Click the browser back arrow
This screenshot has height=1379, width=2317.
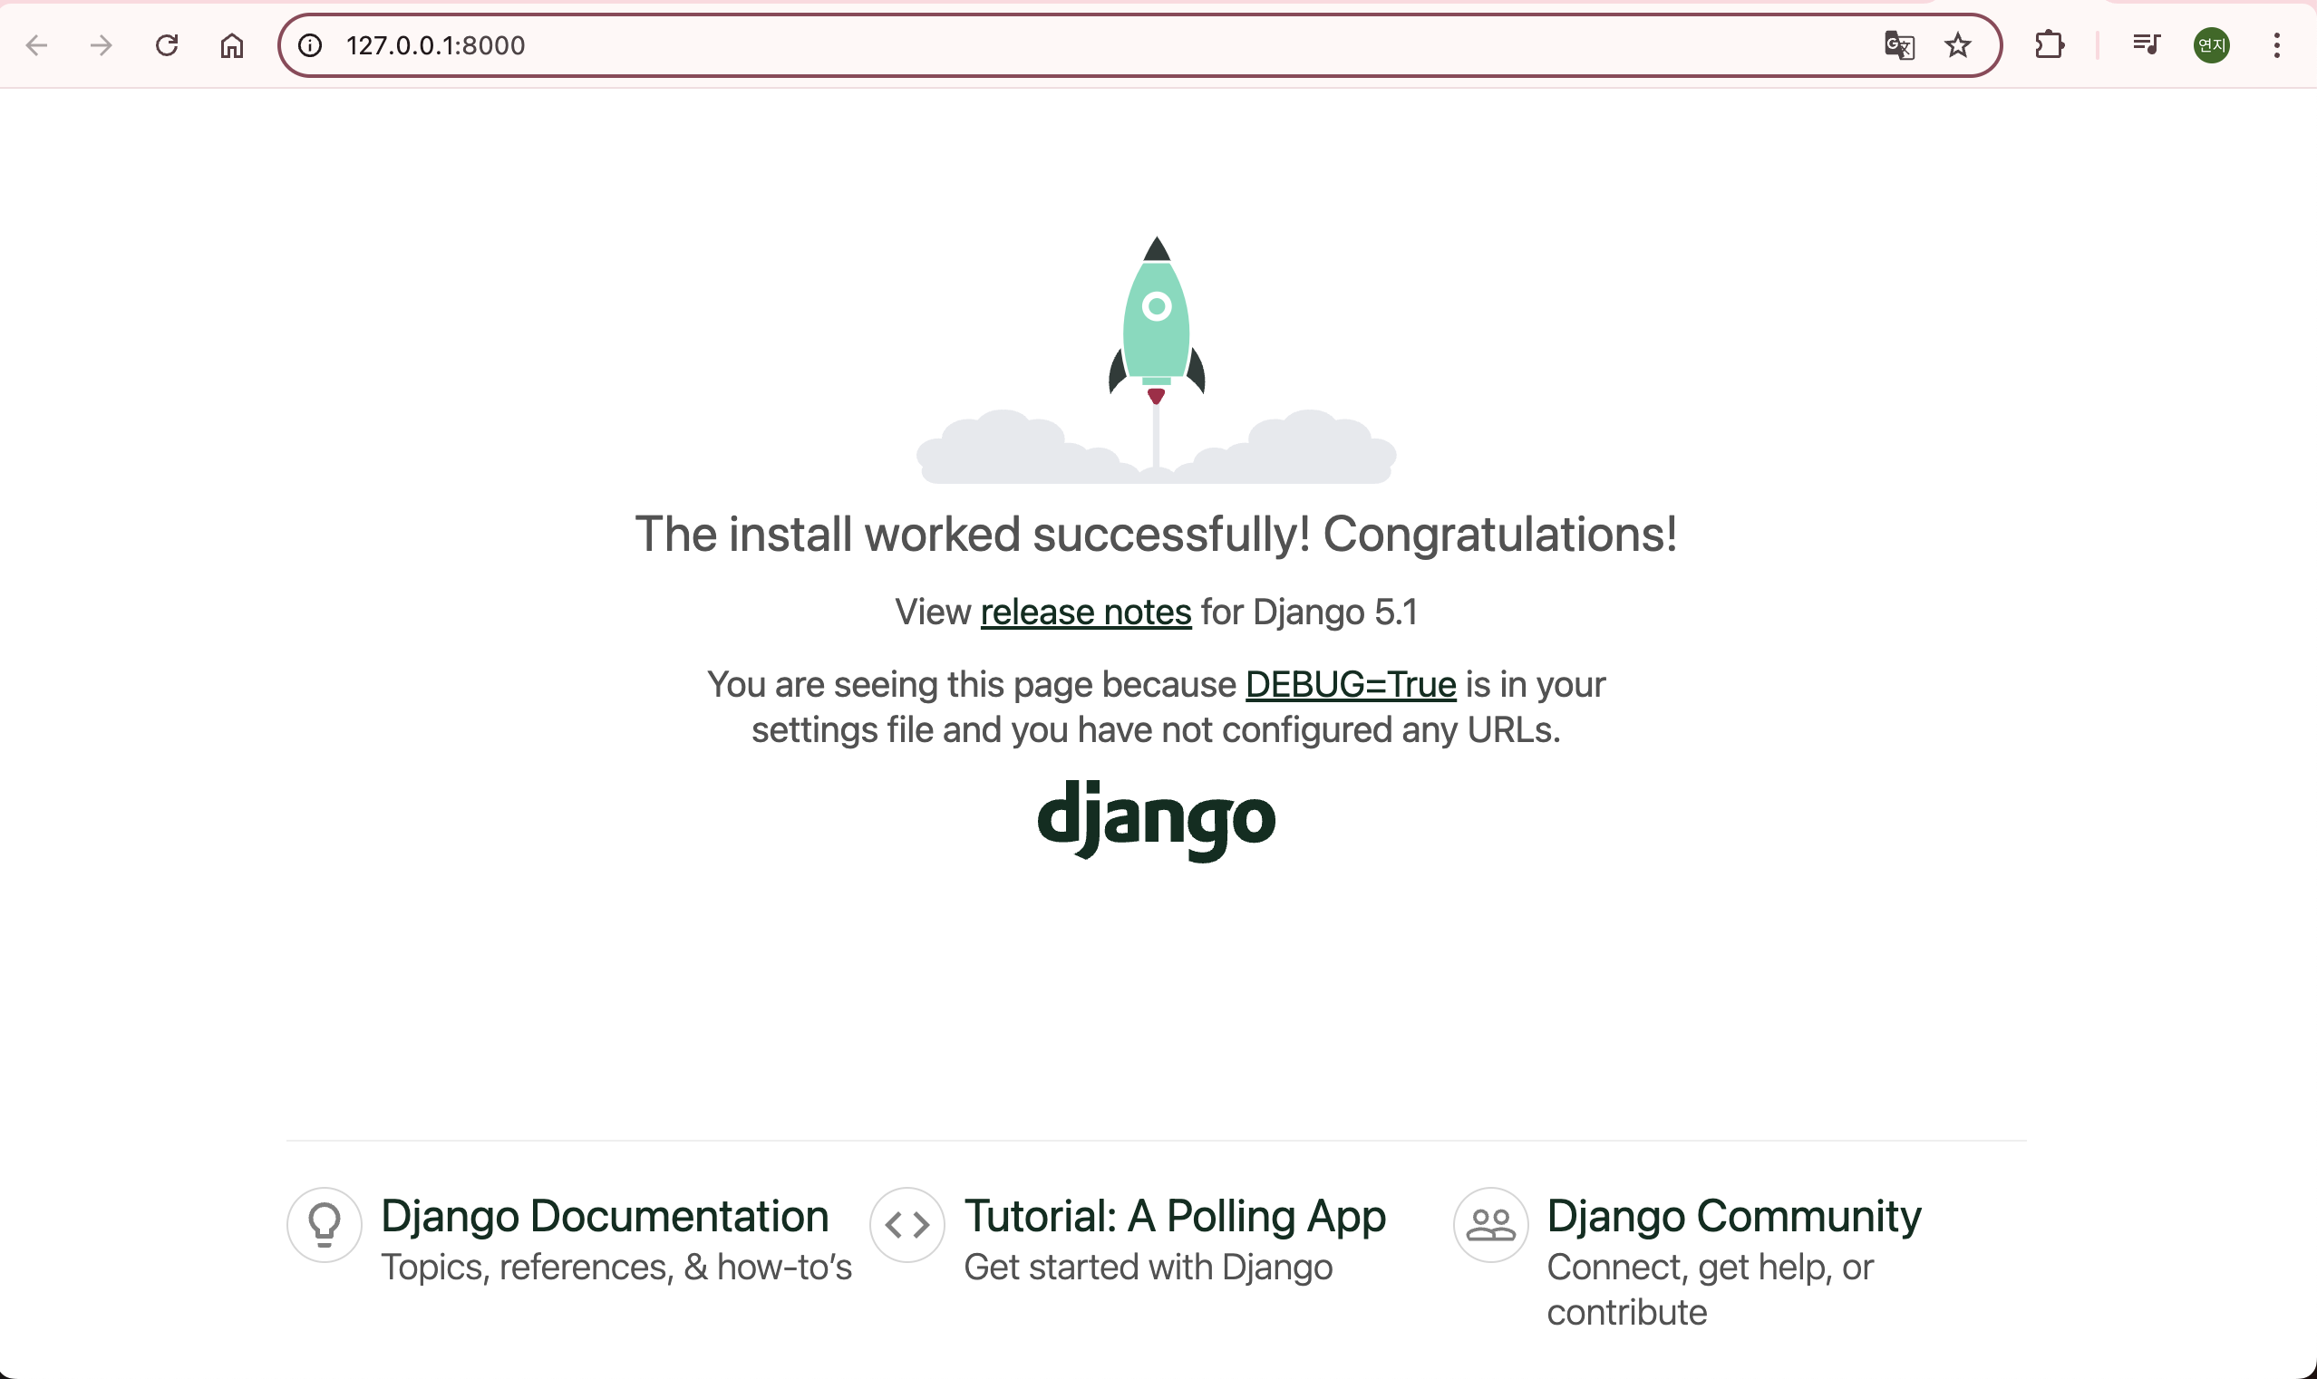pos(37,44)
